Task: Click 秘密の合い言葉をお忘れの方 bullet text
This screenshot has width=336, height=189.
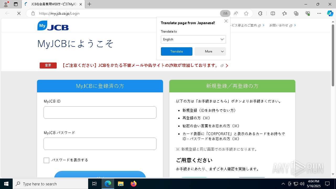Action: point(211,126)
